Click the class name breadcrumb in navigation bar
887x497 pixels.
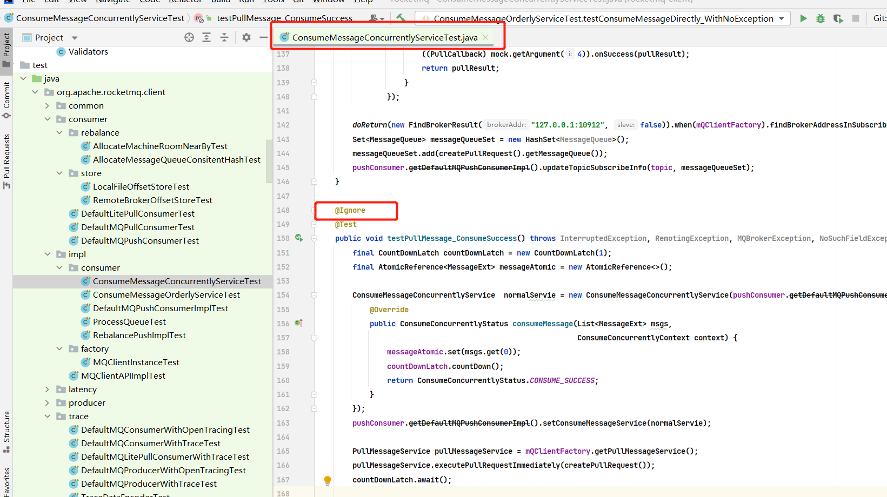point(100,18)
